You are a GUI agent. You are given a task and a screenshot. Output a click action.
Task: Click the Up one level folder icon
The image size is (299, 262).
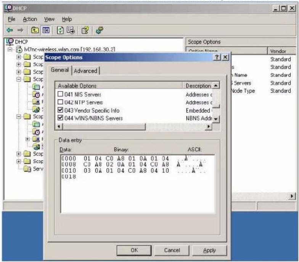point(35,30)
